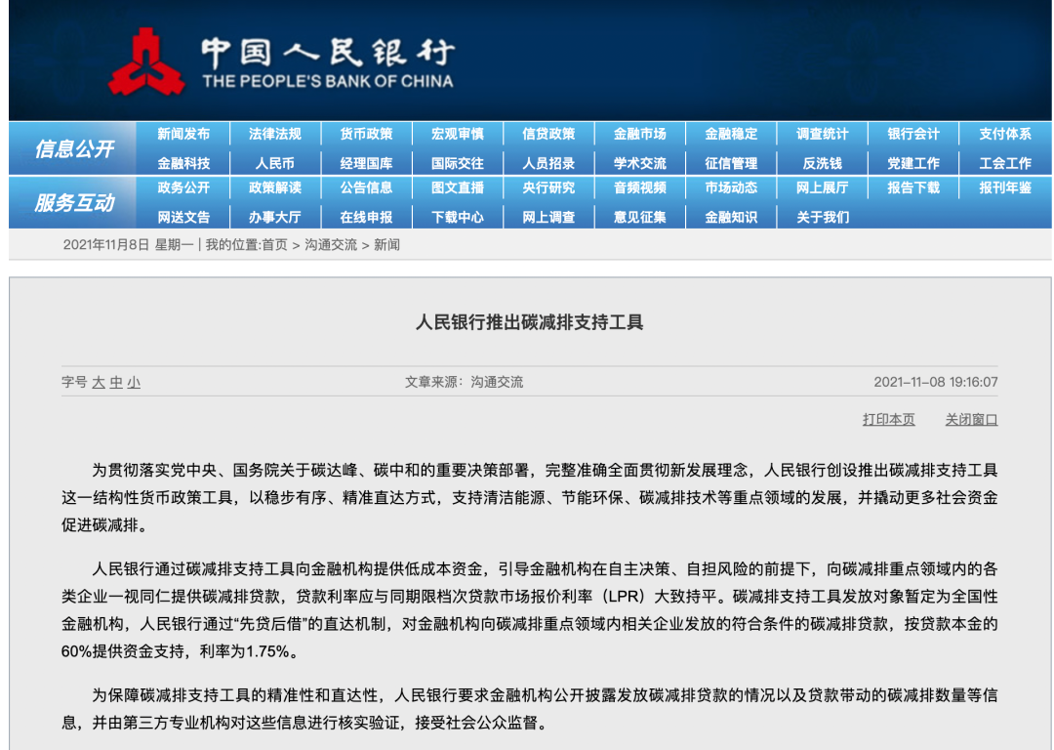The width and height of the screenshot is (1054, 750).
Task: Go to 货币政策 section
Action: point(366,134)
